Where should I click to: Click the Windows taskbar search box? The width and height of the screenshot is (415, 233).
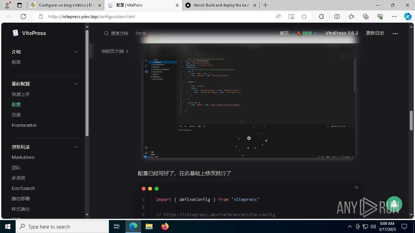62,227
